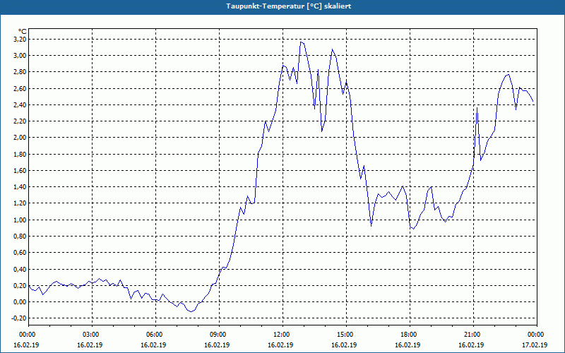Click the '1,20' y-axis label

(x=20, y=203)
